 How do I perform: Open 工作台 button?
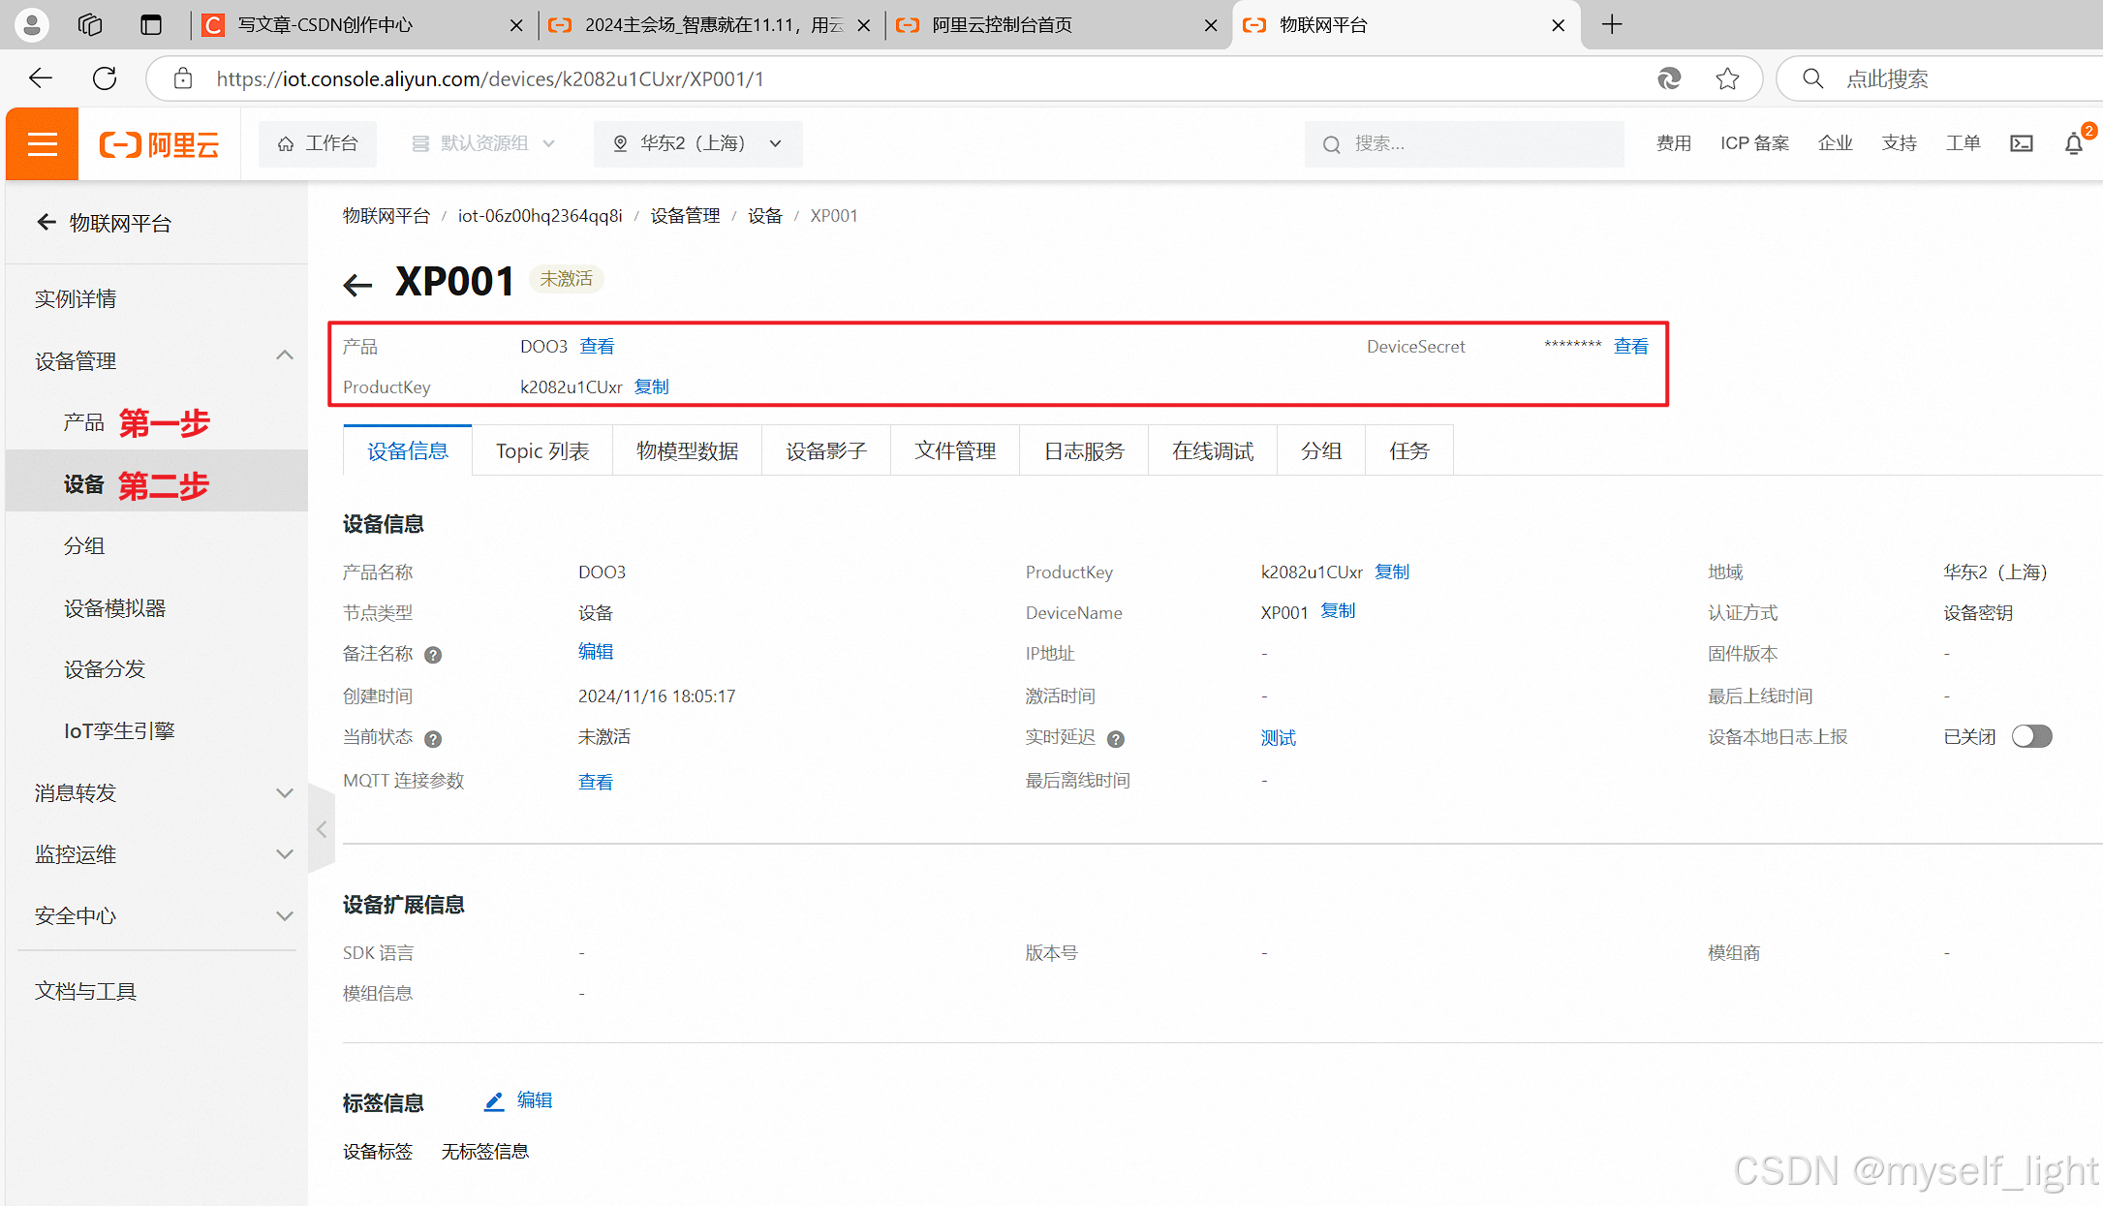(x=318, y=143)
